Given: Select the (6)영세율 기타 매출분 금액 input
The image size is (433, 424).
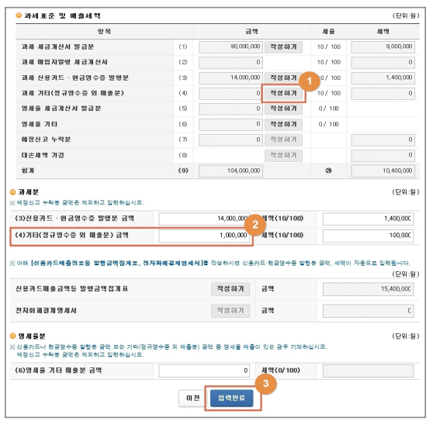Looking at the screenshot, I should pyautogui.click(x=204, y=371).
